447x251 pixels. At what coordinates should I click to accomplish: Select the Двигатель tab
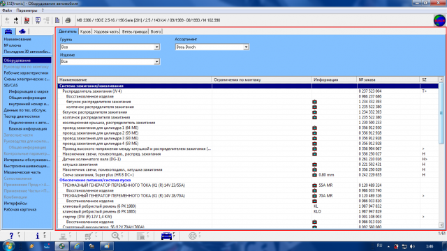pyautogui.click(x=68, y=31)
